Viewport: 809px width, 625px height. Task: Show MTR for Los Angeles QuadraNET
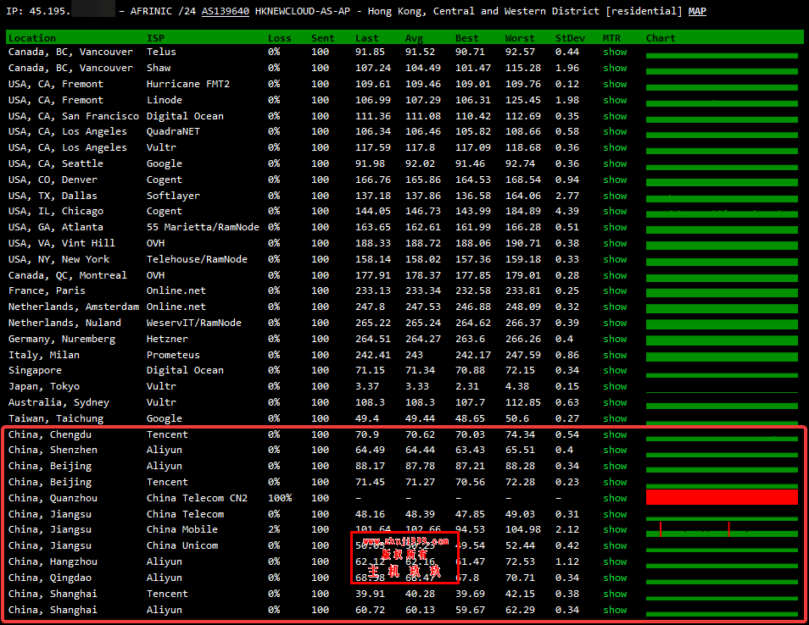(x=615, y=131)
